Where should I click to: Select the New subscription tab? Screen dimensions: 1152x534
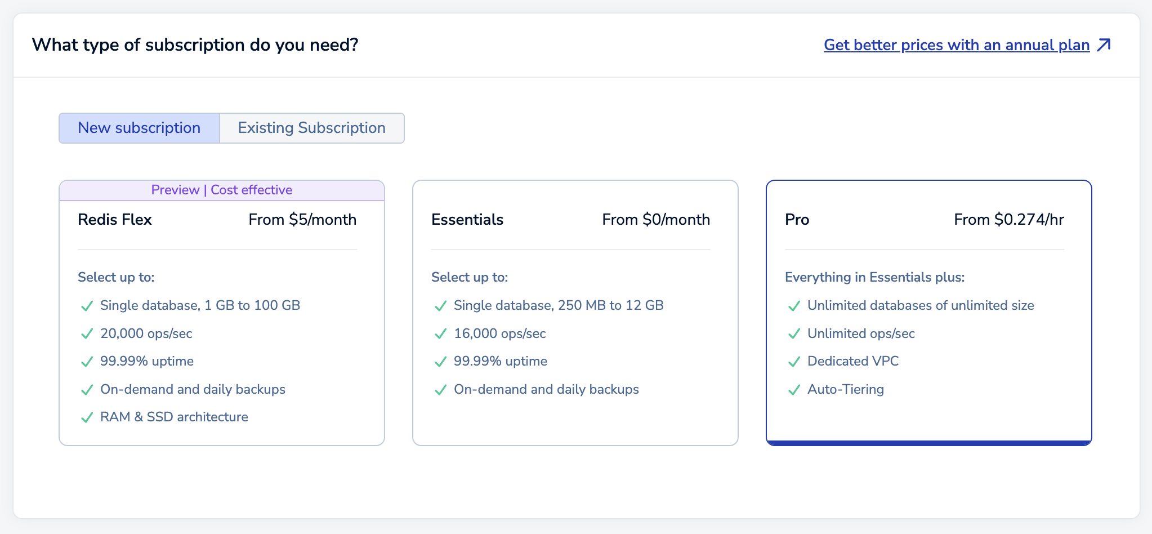(139, 128)
